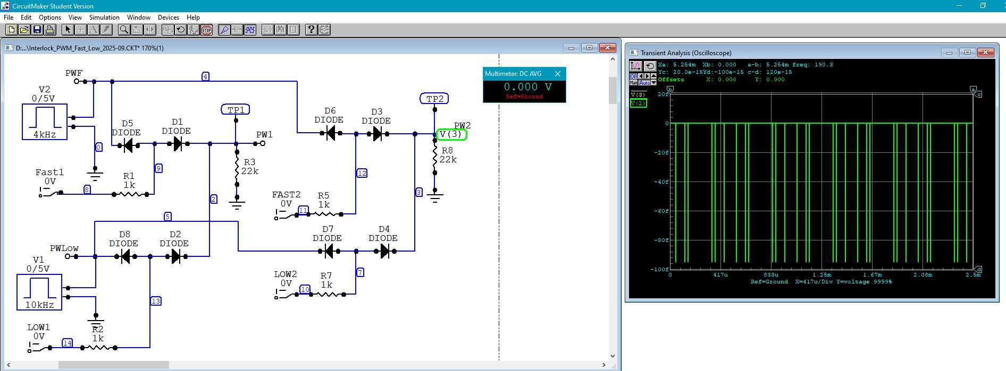Viewport: 1006px width, 371px height.
Task: Toggle Digital/Analog simulation mode icon
Action: [x=168, y=30]
